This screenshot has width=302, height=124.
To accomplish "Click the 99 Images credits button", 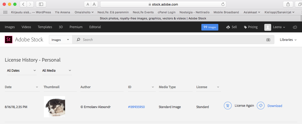I will (210, 27).
